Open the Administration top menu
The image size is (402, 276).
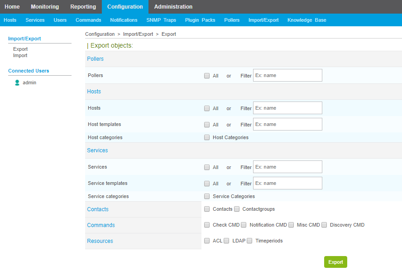click(x=173, y=7)
